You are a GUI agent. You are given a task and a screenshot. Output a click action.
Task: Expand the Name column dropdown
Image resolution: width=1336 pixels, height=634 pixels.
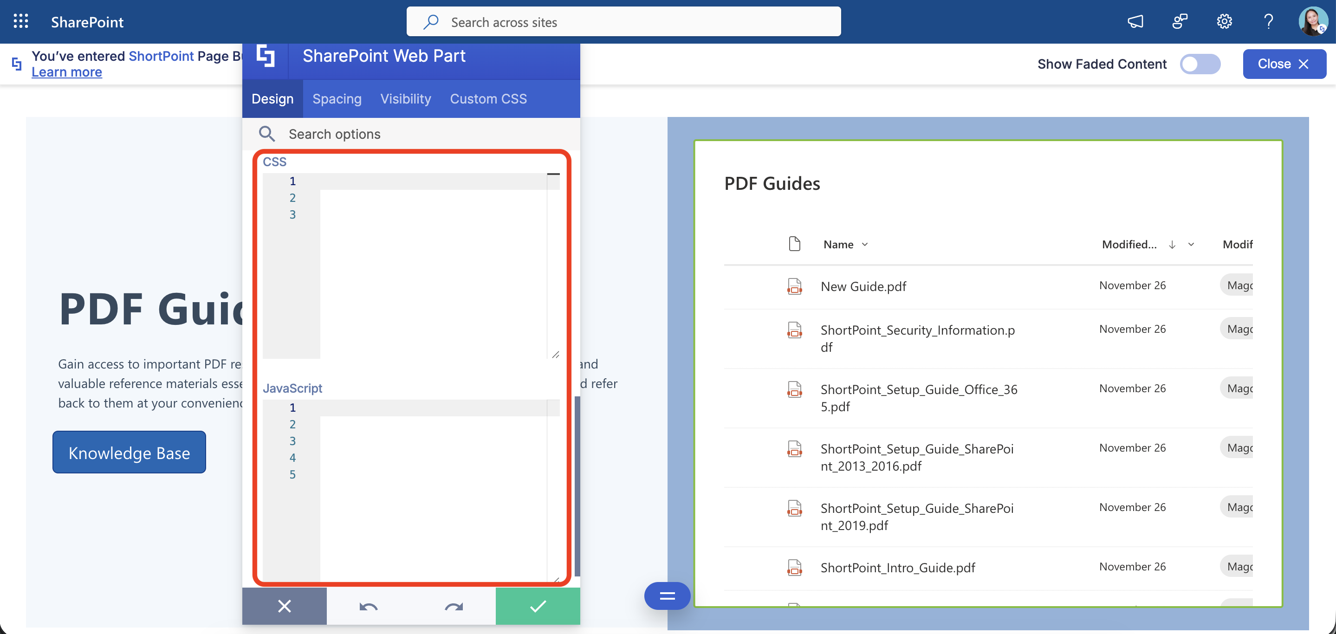(864, 245)
